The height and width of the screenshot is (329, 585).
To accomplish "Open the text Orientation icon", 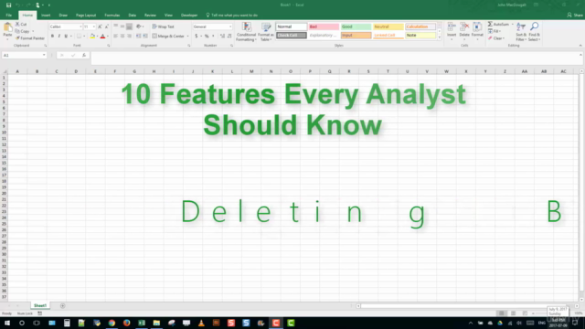I will tap(139, 27).
